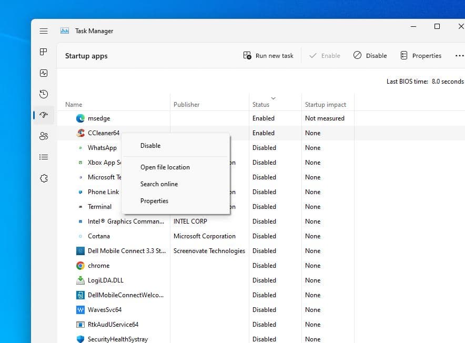Select Open file location menu entry
465x343 pixels.
[x=165, y=167]
